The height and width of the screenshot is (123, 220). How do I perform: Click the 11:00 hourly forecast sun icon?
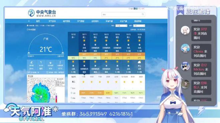(83, 82)
